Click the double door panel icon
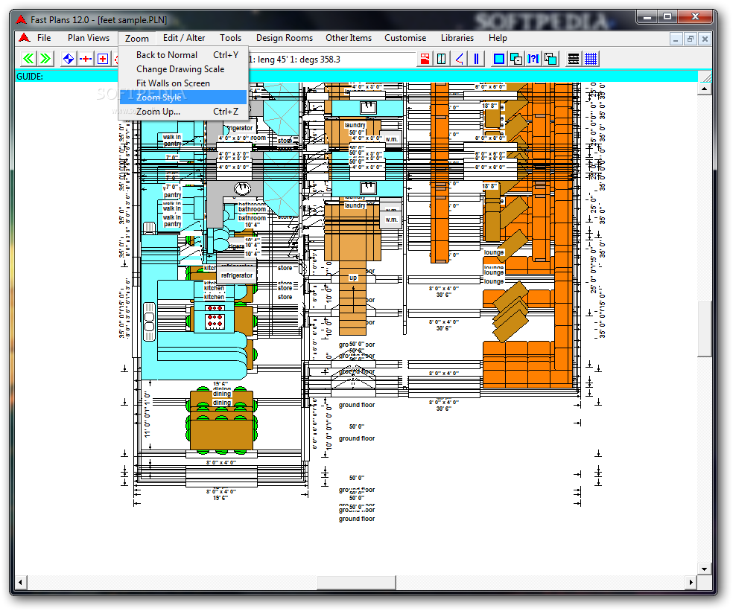Viewport: 733px width, 611px height. coord(441,59)
